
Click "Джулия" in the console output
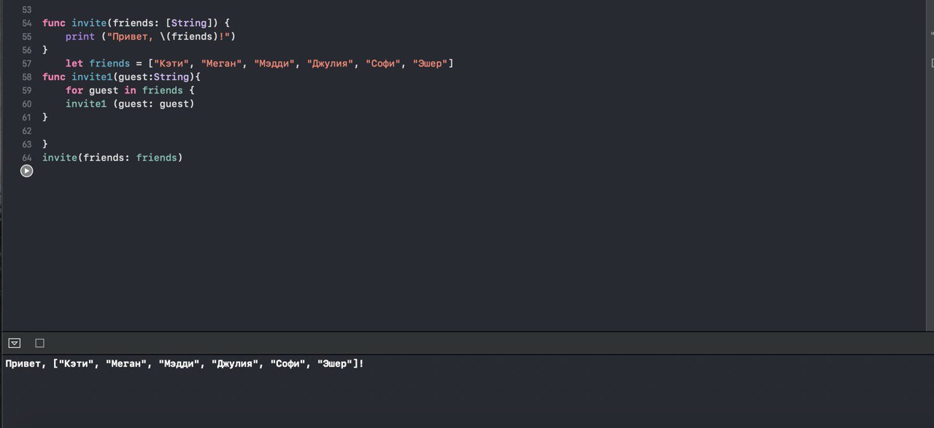[235, 364]
